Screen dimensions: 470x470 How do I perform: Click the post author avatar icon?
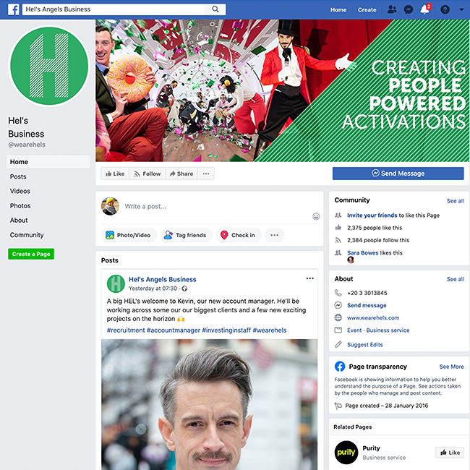tap(116, 283)
